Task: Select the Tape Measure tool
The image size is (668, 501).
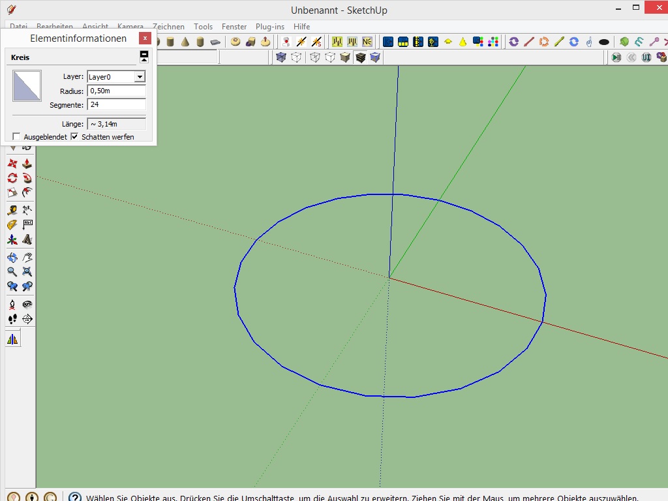Action: (12, 209)
